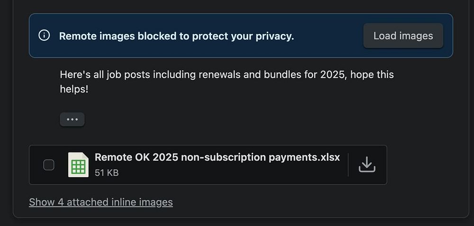The height and width of the screenshot is (226, 474).
Task: Click the "Remote images blocked" warning text
Action: (176, 36)
